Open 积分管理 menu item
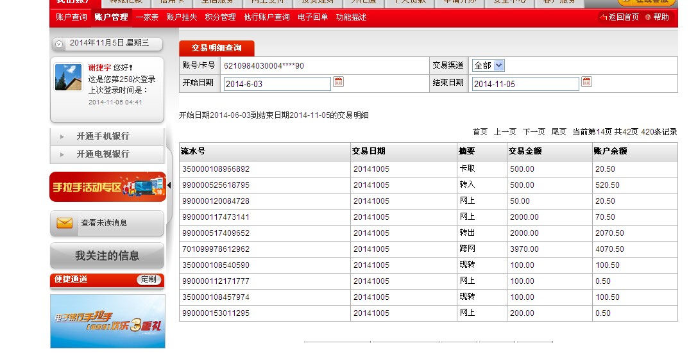Image resolution: width=689 pixels, height=353 pixels. coord(221,17)
